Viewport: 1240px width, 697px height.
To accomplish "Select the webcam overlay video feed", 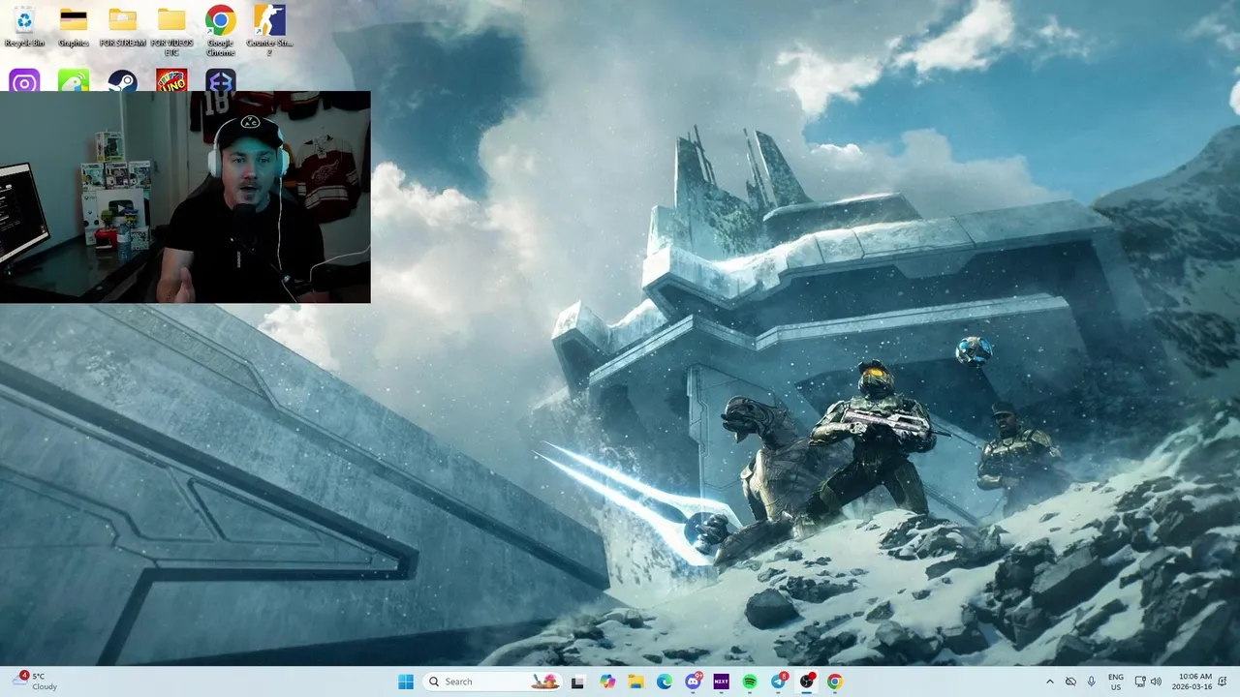I will pos(185,197).
